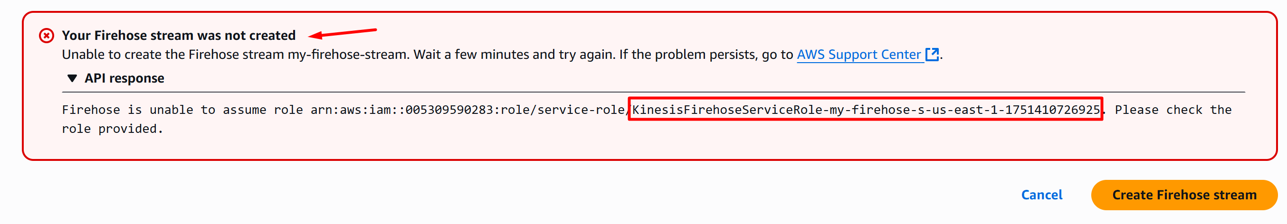Click the red error circle-x icon
The width and height of the screenshot is (1287, 224).
[47, 36]
